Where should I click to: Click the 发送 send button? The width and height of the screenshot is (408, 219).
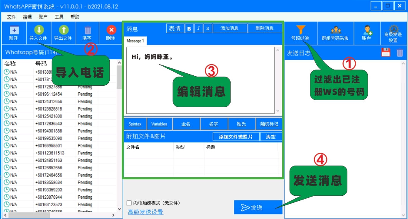pyautogui.click(x=258, y=207)
